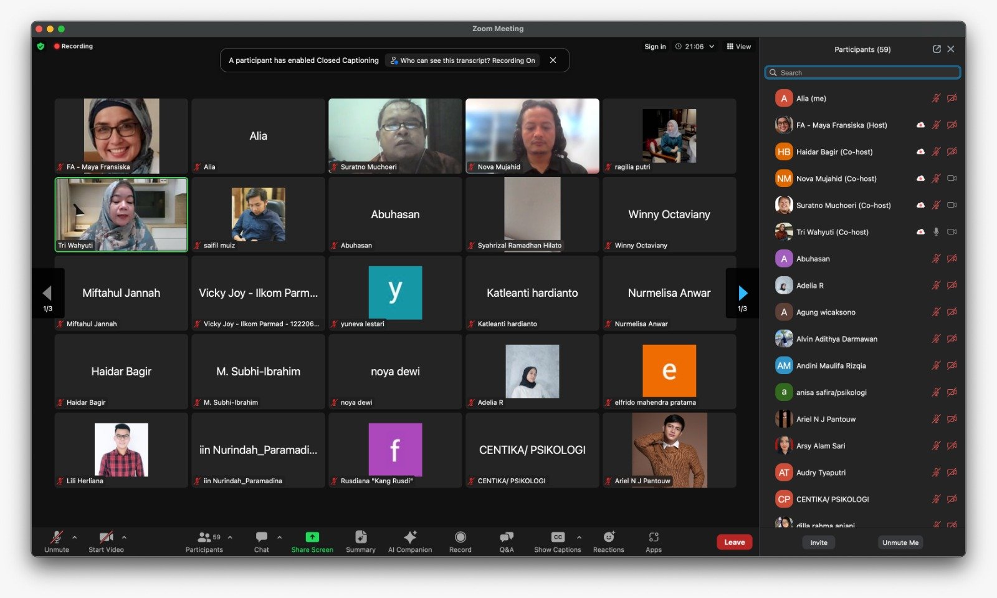Open the meeting timer 21:06 dropdown
The image size is (997, 598).
[x=712, y=47]
